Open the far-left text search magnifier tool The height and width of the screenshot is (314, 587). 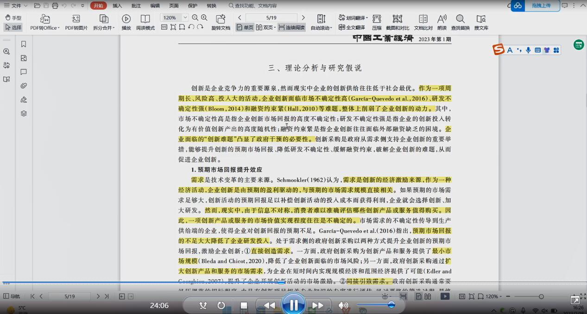coord(6,51)
